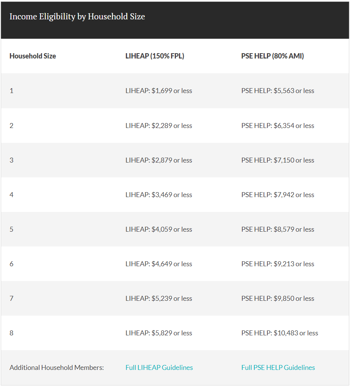
Task: Click the Income Eligibility by Household Size heading
Action: 77,17
